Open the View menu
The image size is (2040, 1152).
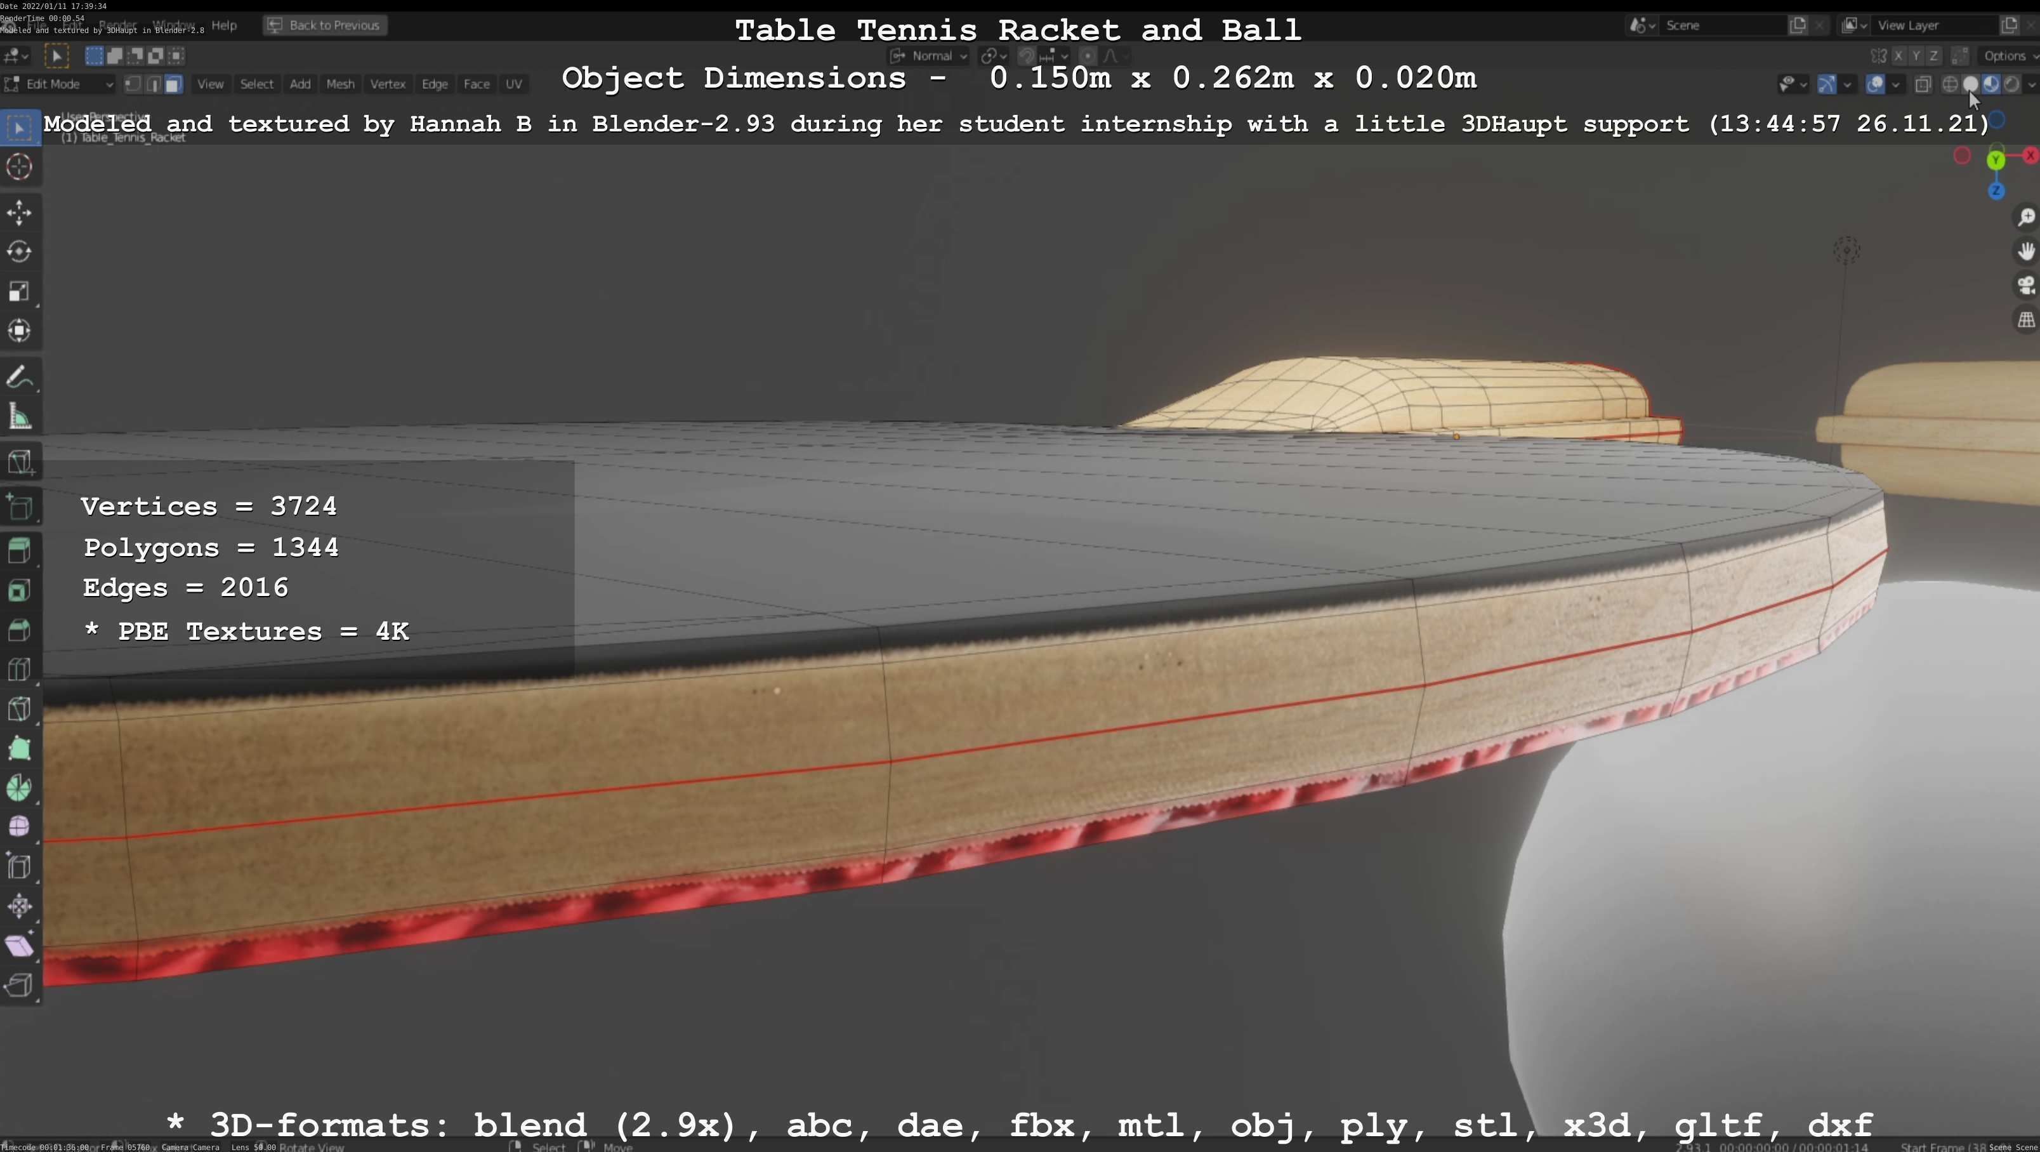point(210,84)
